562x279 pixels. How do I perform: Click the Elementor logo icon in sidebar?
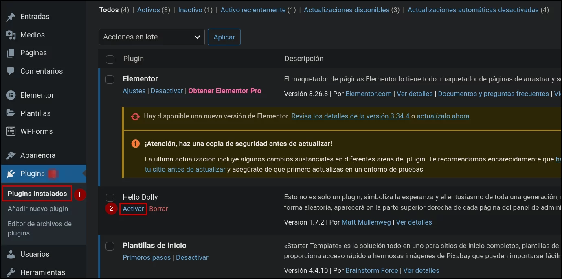point(11,95)
